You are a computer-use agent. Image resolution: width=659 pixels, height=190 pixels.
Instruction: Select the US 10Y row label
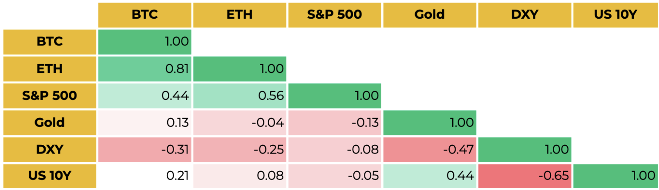pyautogui.click(x=50, y=176)
